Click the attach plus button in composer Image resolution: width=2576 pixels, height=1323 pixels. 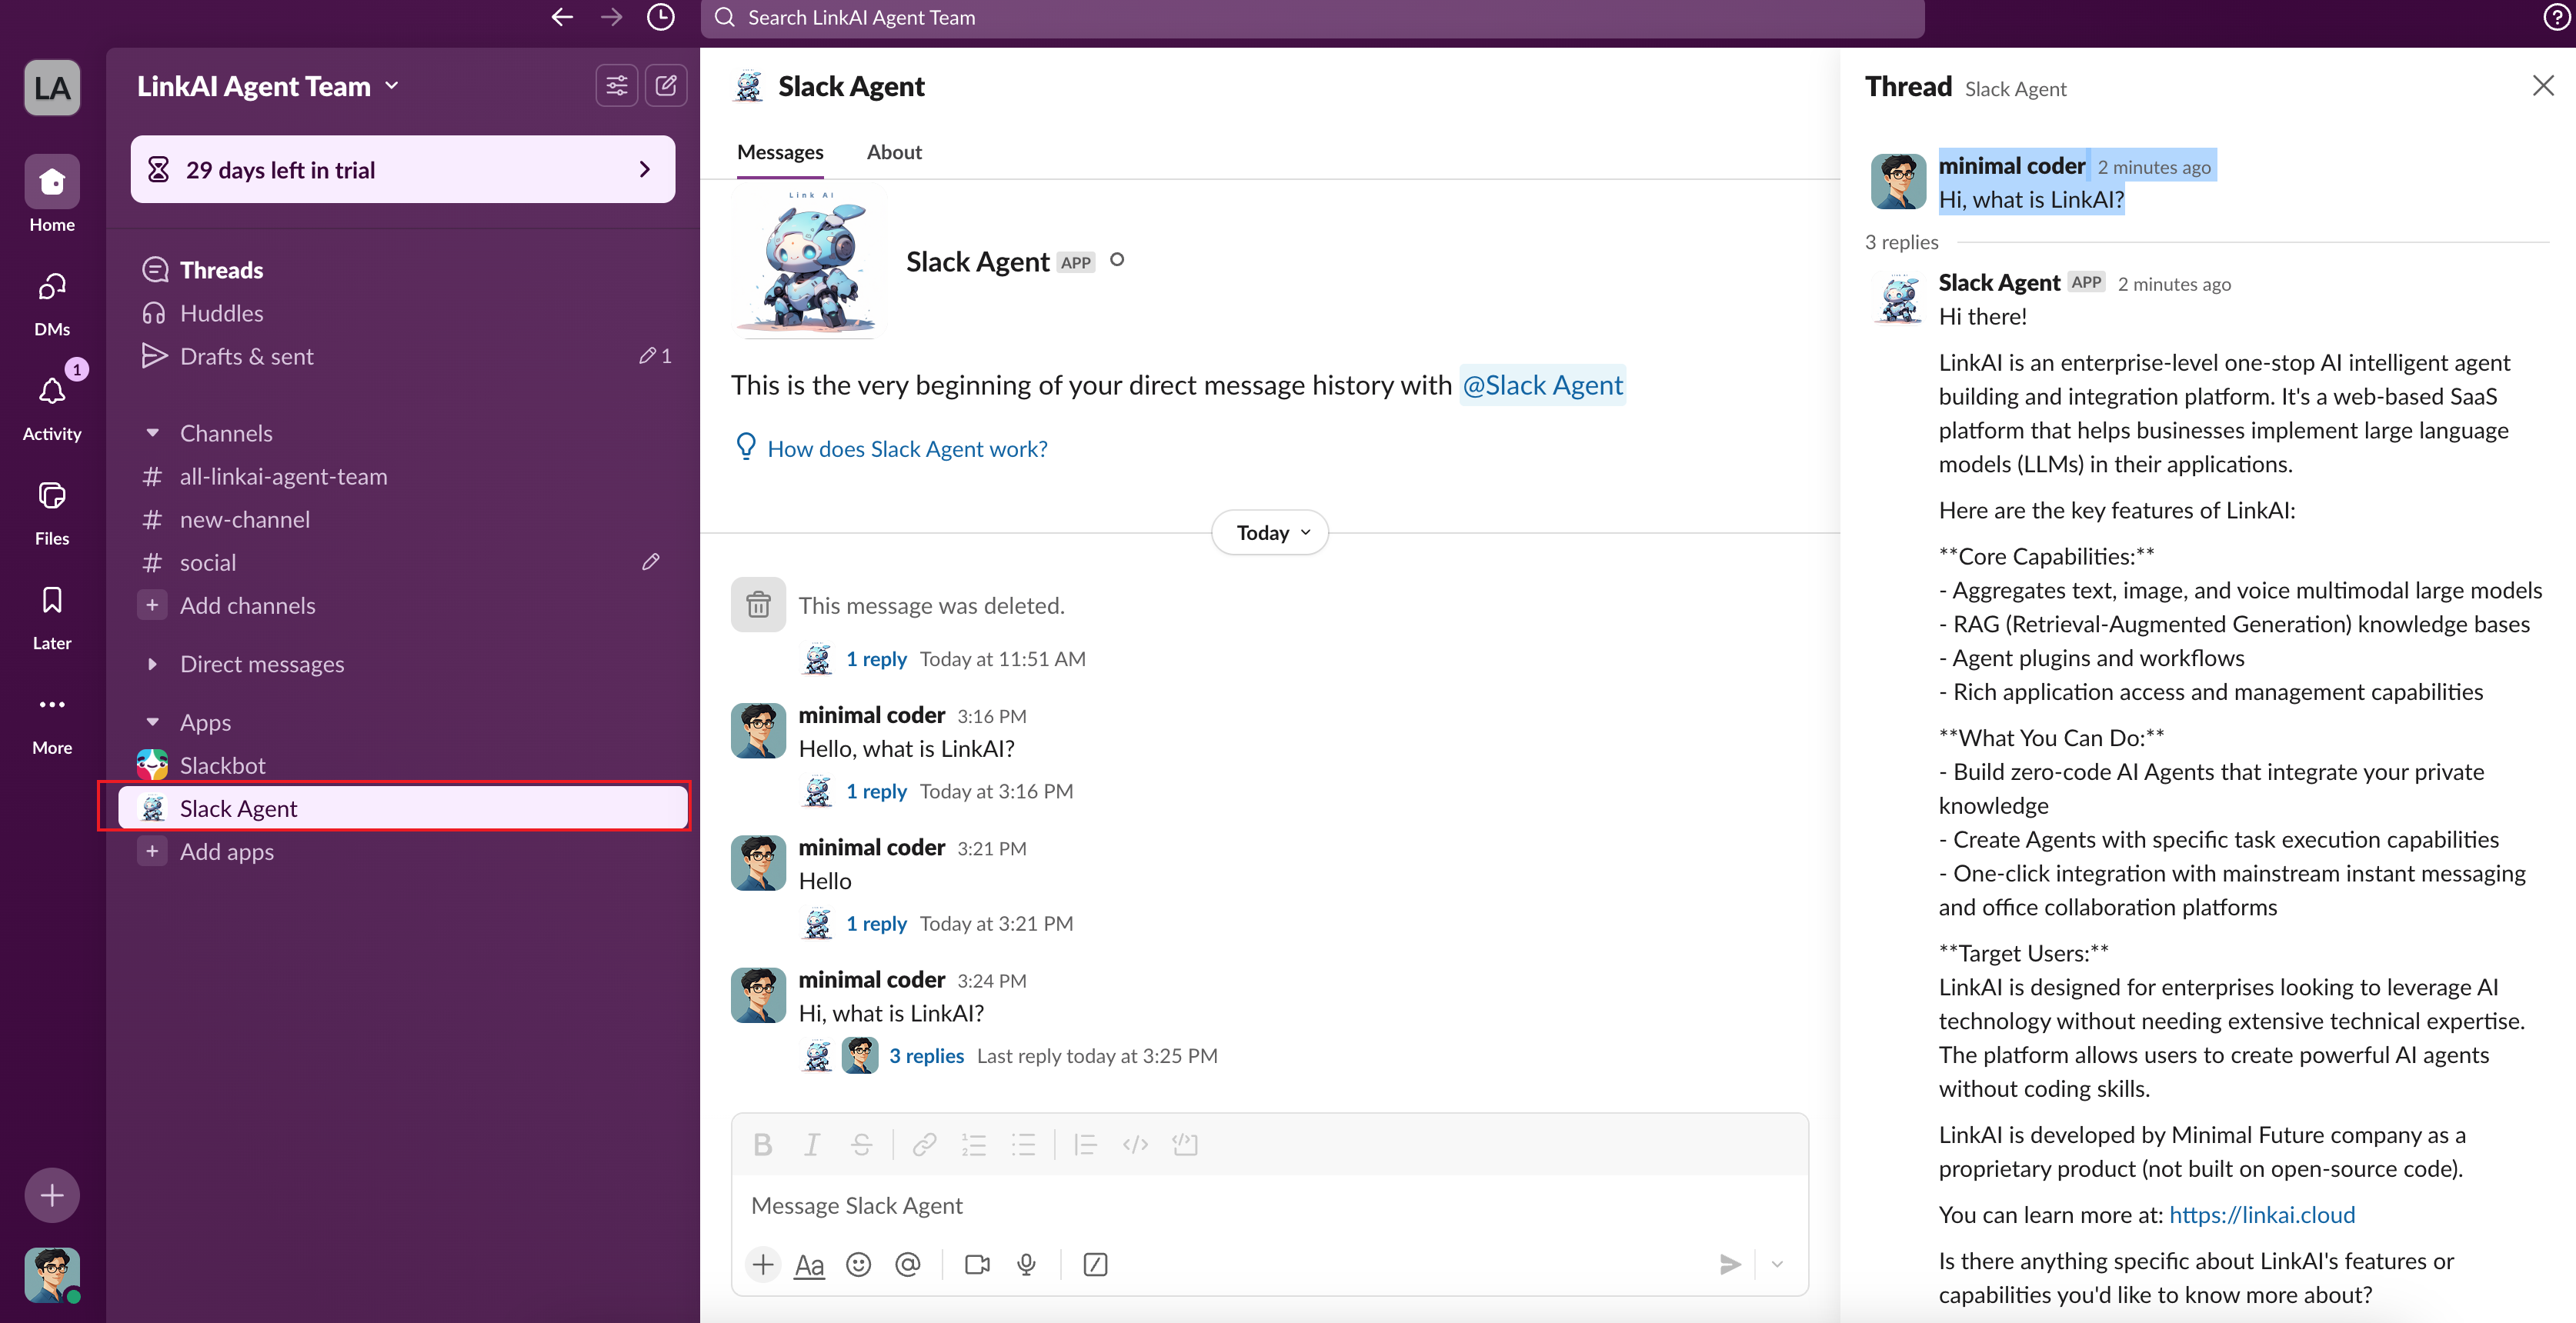click(x=763, y=1265)
